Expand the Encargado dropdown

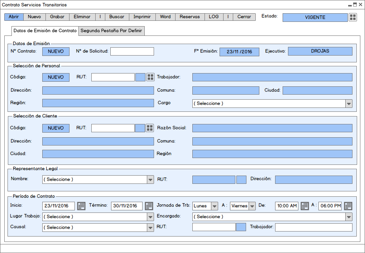tap(349, 217)
